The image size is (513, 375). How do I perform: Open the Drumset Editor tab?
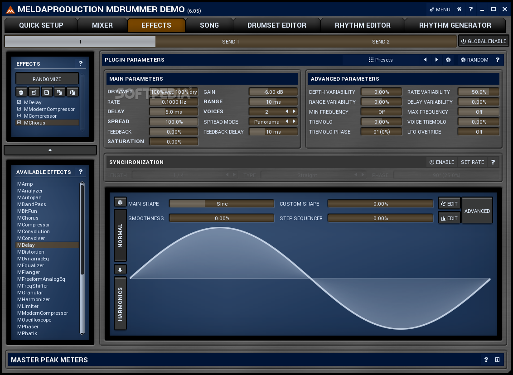[x=277, y=25]
